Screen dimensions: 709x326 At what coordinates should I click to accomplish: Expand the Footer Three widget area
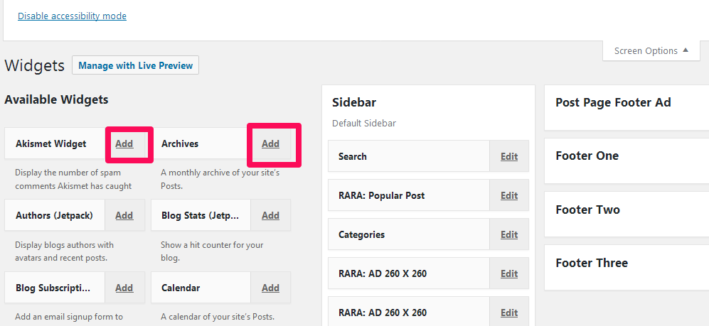[x=591, y=263]
